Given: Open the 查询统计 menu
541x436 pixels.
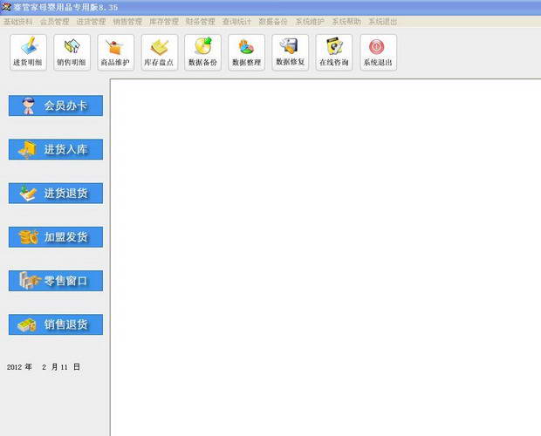Looking at the screenshot, I should pyautogui.click(x=236, y=22).
